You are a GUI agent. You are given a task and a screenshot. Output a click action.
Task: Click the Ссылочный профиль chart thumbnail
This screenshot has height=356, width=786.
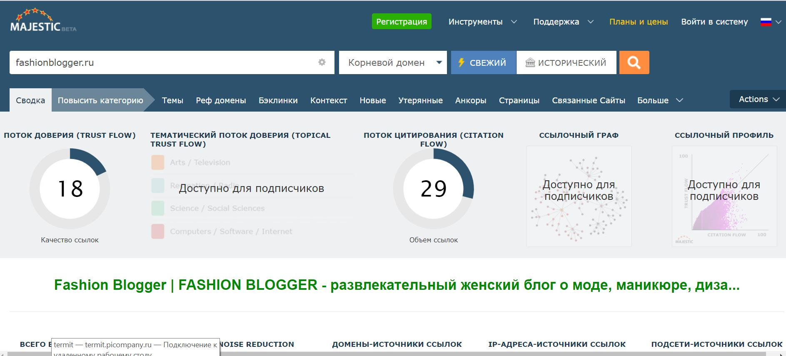[724, 196]
